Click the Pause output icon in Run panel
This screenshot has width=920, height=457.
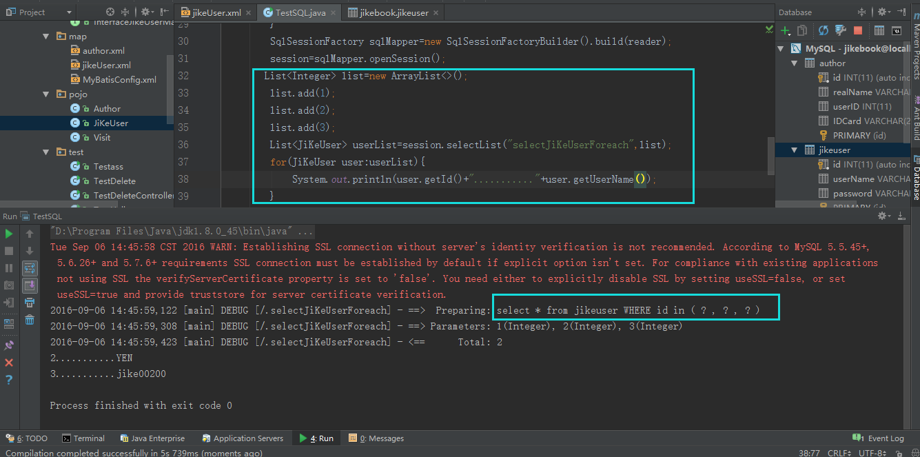[x=9, y=268]
